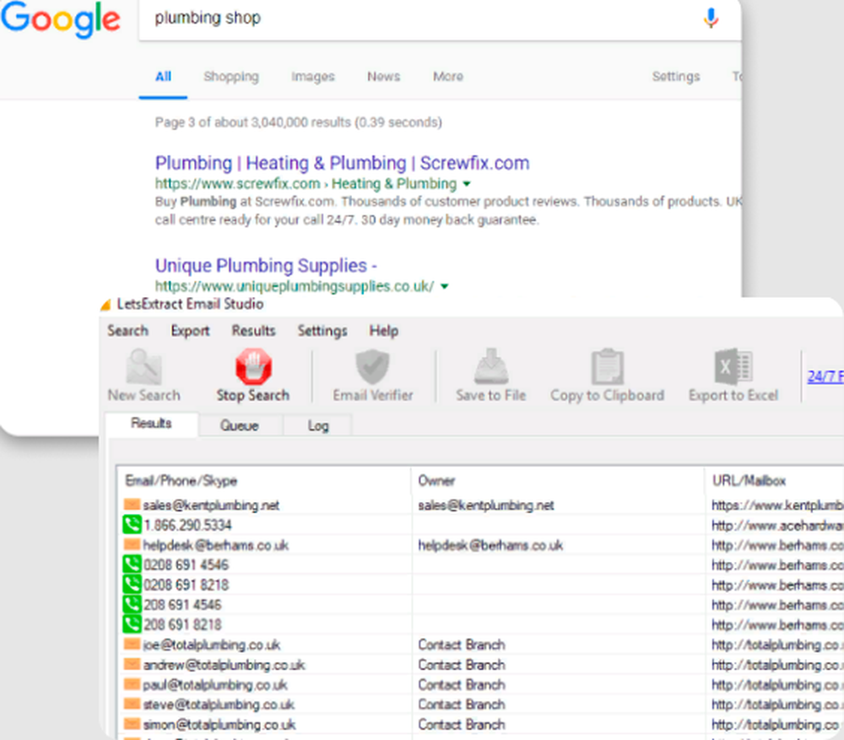
Task: Select the http://www.acehardwa URL cell
Action: pos(775,525)
